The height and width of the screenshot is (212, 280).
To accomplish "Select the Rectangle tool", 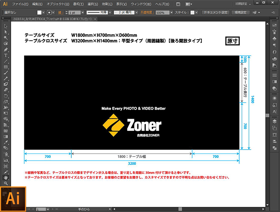I will 6,67.
